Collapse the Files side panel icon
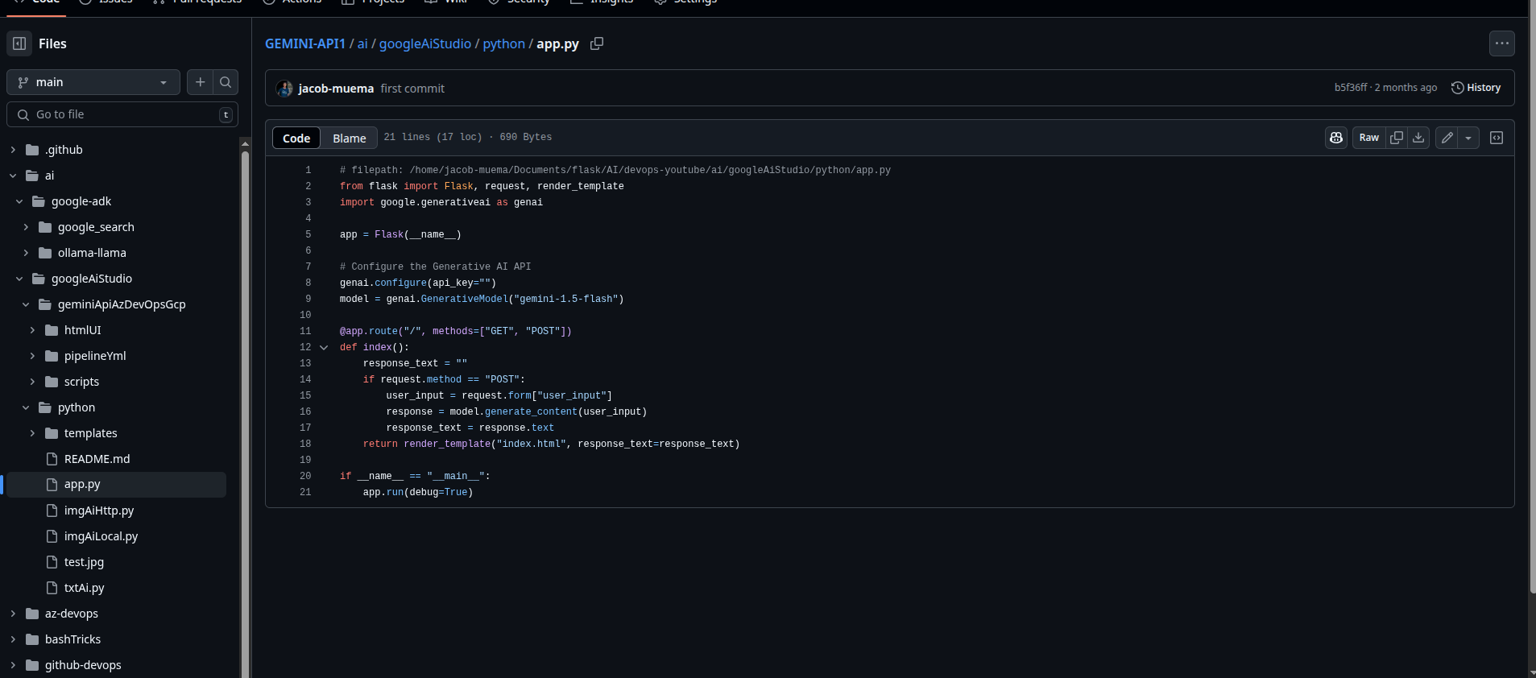This screenshot has height=678, width=1536. [19, 43]
